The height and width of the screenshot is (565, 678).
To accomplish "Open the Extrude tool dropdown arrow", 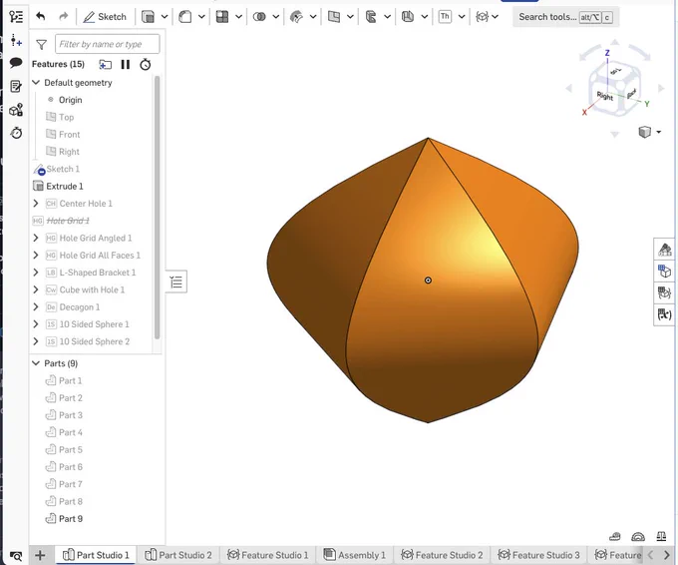I will 165,17.
